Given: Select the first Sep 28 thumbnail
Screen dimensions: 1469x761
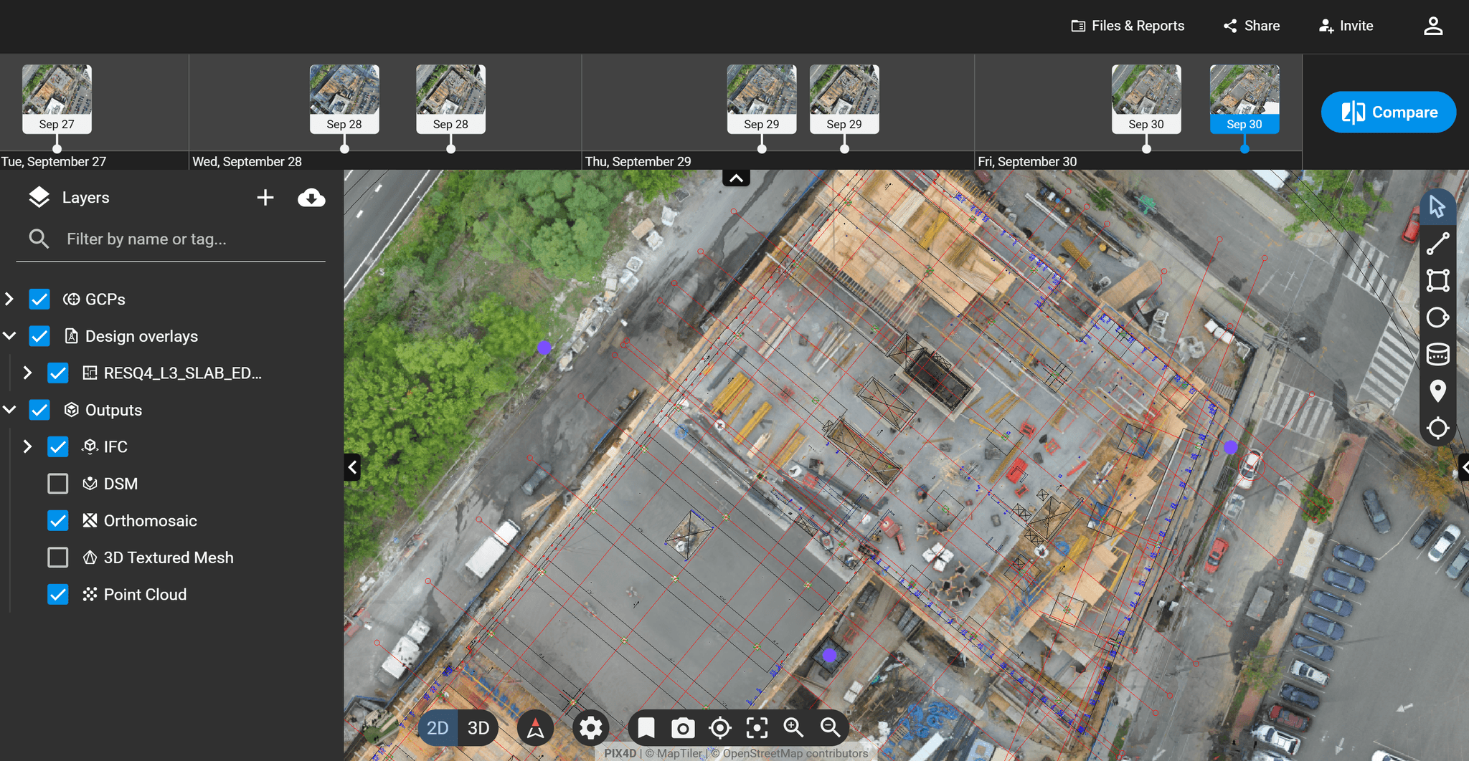Looking at the screenshot, I should [344, 99].
